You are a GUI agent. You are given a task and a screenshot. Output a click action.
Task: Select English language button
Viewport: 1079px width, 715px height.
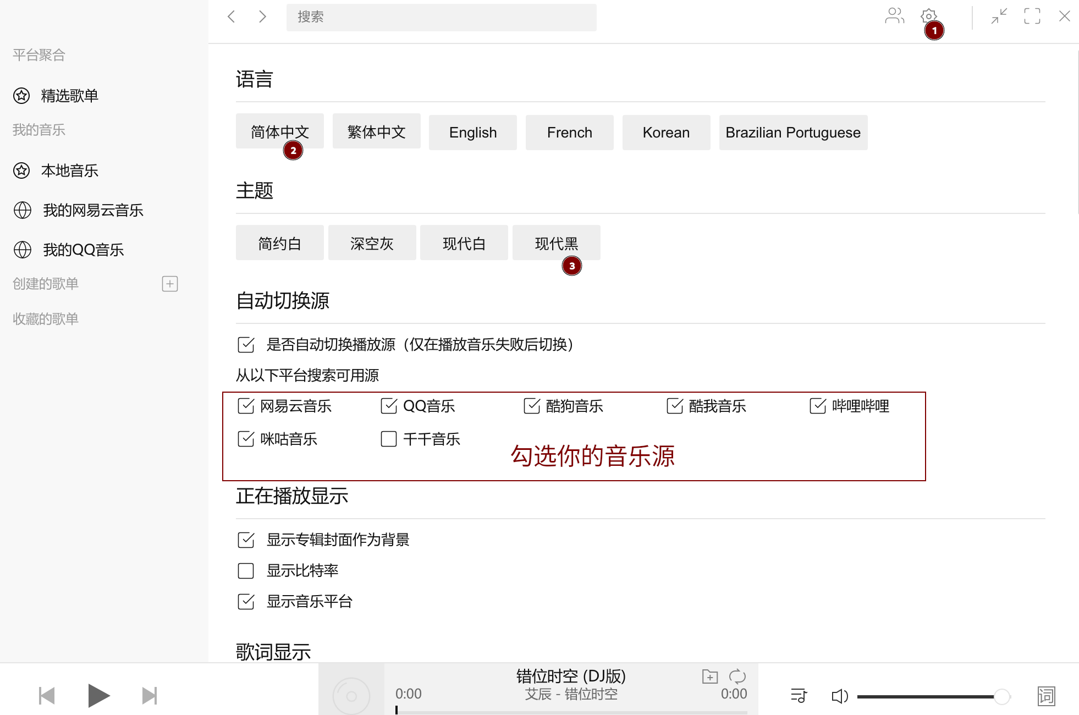tap(472, 133)
